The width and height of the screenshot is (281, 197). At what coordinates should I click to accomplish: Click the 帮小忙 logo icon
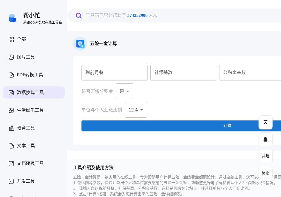[x=13, y=18]
